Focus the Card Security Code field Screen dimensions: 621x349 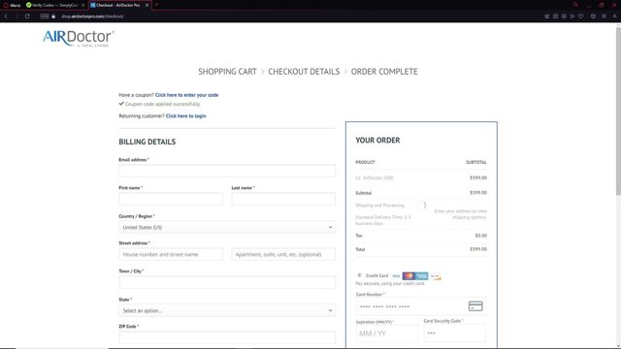tap(455, 333)
